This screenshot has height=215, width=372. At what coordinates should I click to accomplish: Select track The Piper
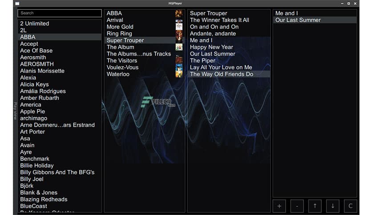229,60
